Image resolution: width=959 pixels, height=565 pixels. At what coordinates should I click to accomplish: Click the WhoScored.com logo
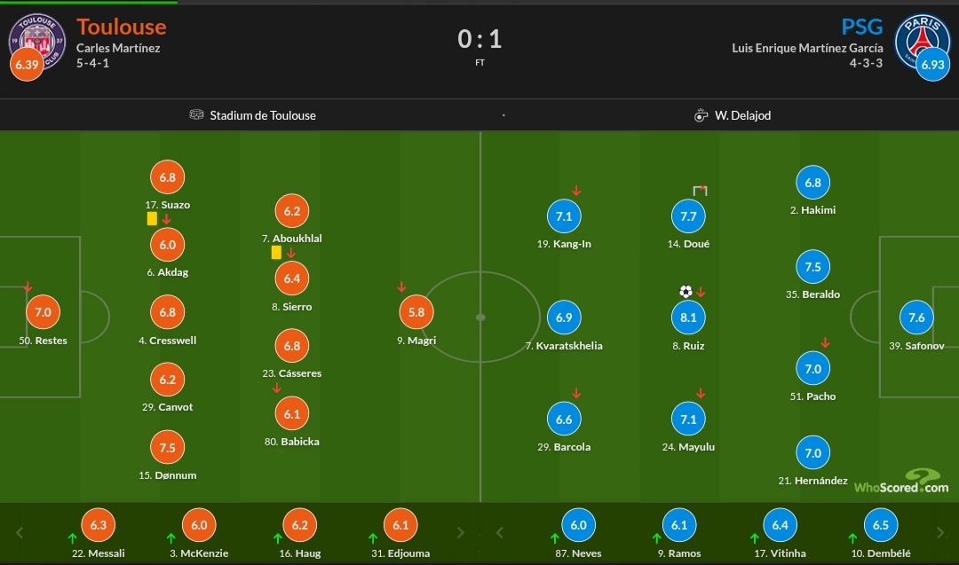pyautogui.click(x=901, y=482)
